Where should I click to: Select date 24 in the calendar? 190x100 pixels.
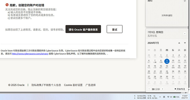point(173,72)
